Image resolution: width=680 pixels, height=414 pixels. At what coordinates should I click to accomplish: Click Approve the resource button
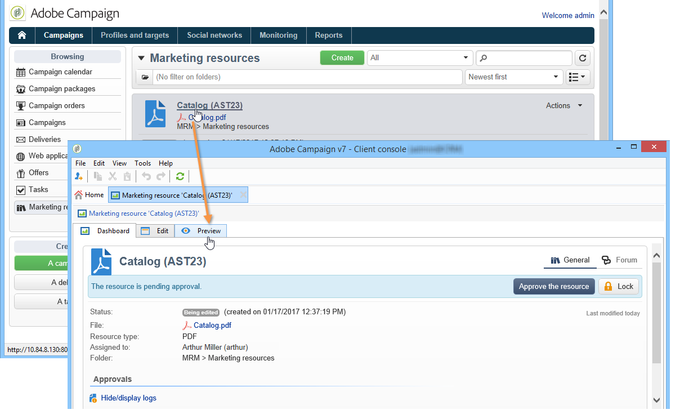pyautogui.click(x=554, y=286)
